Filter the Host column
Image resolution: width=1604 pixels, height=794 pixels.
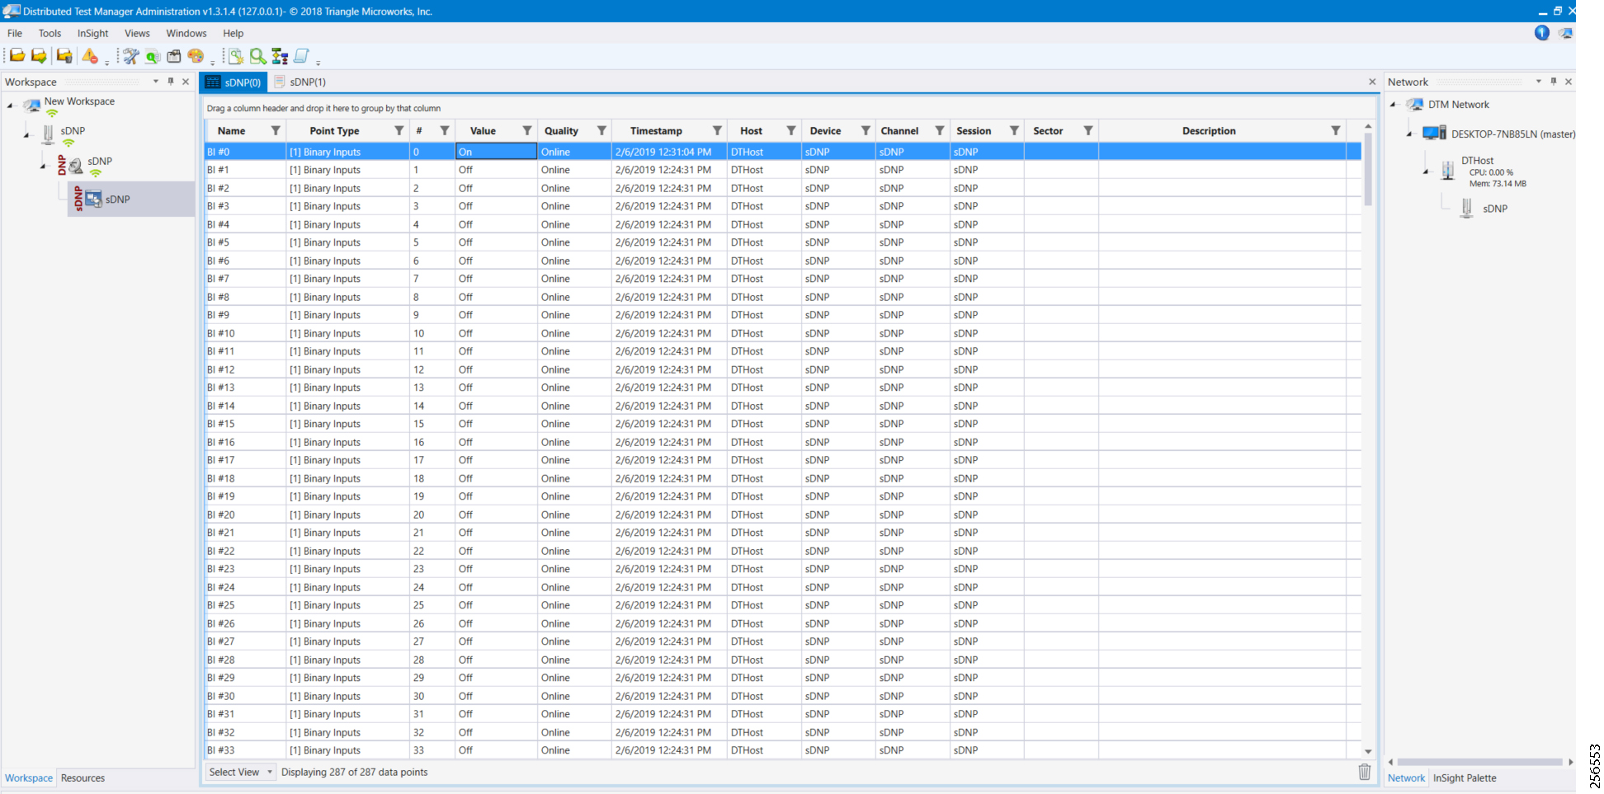coord(791,130)
